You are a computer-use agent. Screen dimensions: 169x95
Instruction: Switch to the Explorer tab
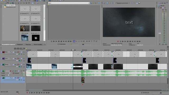[20, 45]
